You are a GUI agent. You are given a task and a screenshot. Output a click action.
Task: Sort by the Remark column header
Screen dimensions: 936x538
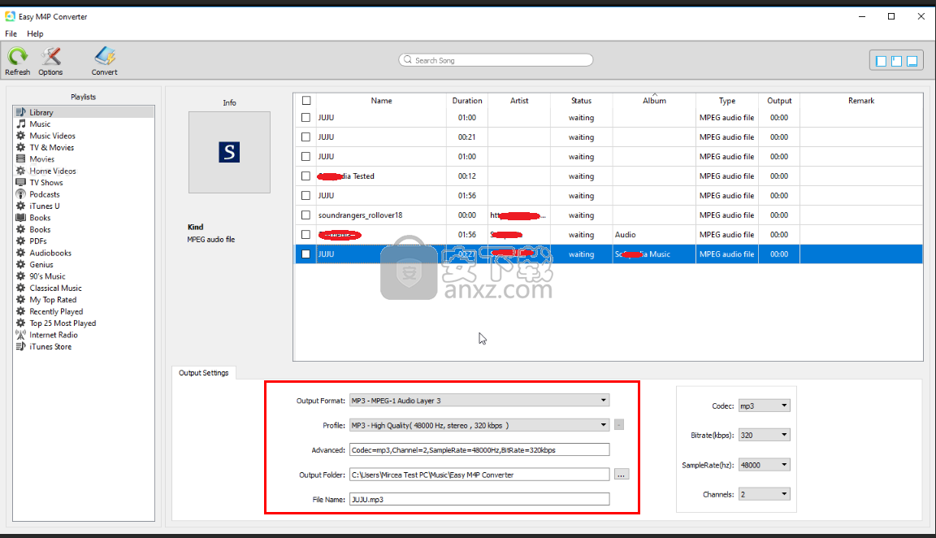860,100
